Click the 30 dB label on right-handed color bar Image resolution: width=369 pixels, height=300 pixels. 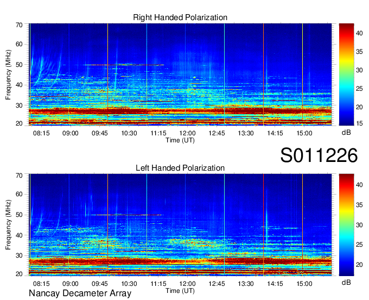click(x=359, y=70)
